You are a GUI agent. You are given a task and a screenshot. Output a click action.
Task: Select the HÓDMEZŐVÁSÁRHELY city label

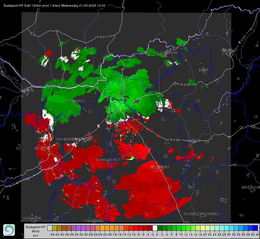tap(202, 214)
